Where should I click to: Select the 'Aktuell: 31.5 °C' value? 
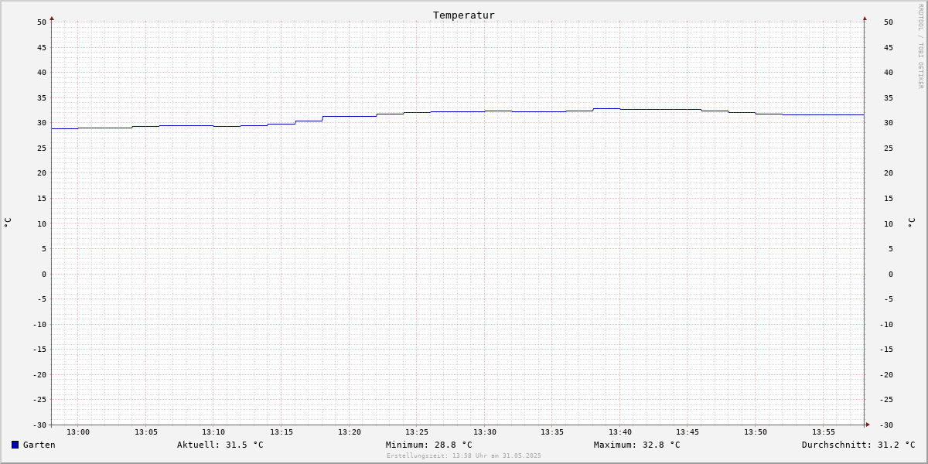(x=220, y=445)
